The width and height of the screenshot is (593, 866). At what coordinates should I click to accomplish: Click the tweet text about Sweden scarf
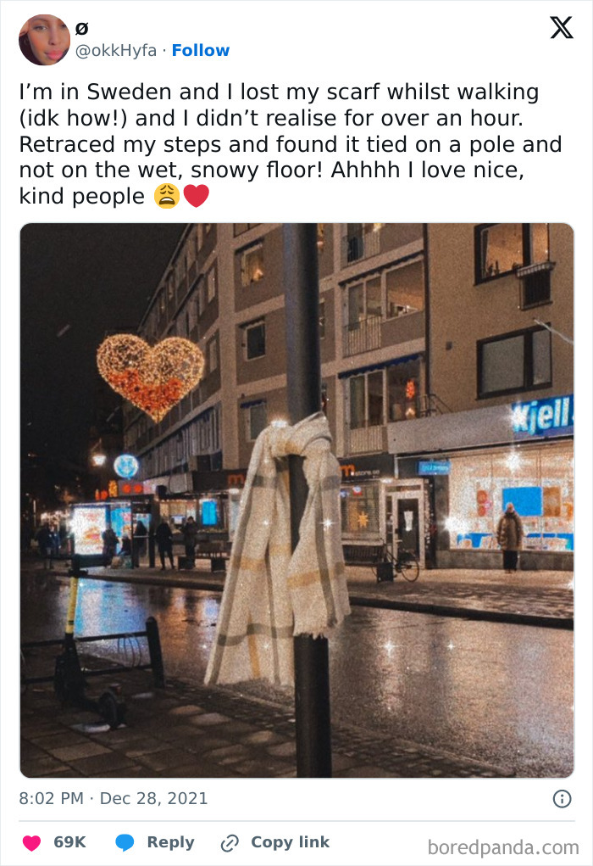click(291, 143)
